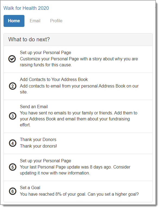
Task: Switch to the Email tab
Action: pos(35,21)
